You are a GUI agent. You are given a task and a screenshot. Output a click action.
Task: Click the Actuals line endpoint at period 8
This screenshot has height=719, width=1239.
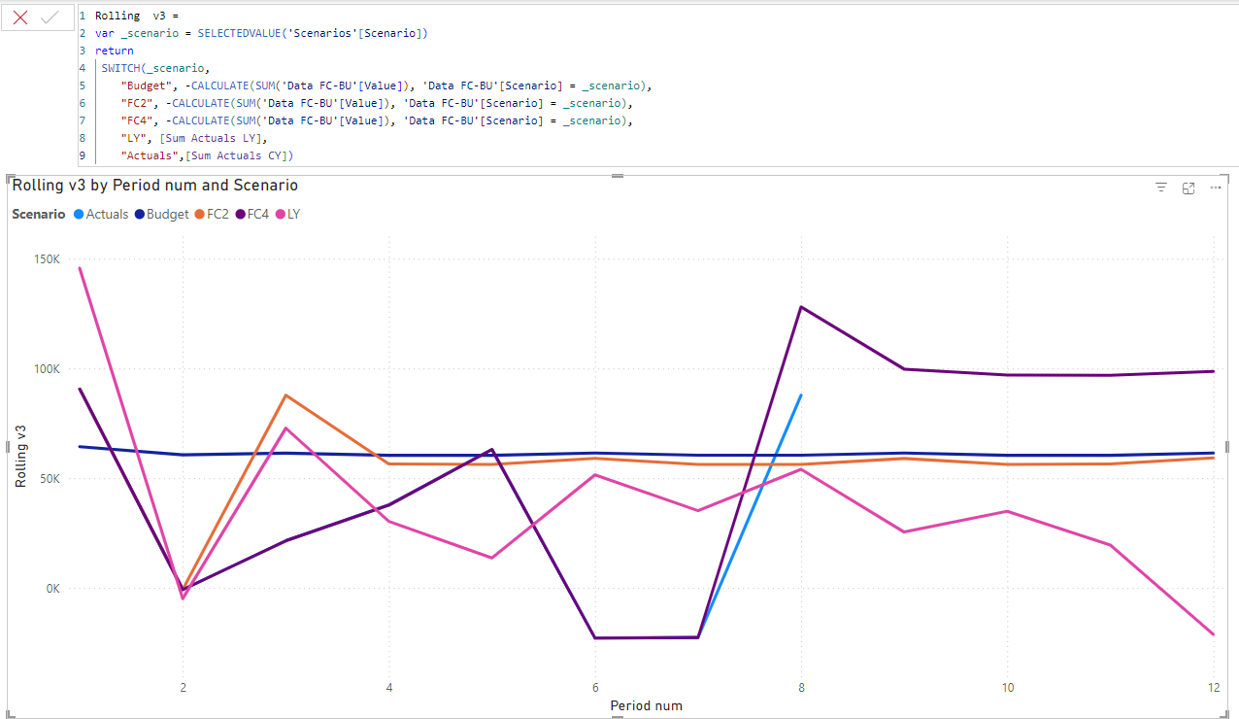(x=801, y=394)
